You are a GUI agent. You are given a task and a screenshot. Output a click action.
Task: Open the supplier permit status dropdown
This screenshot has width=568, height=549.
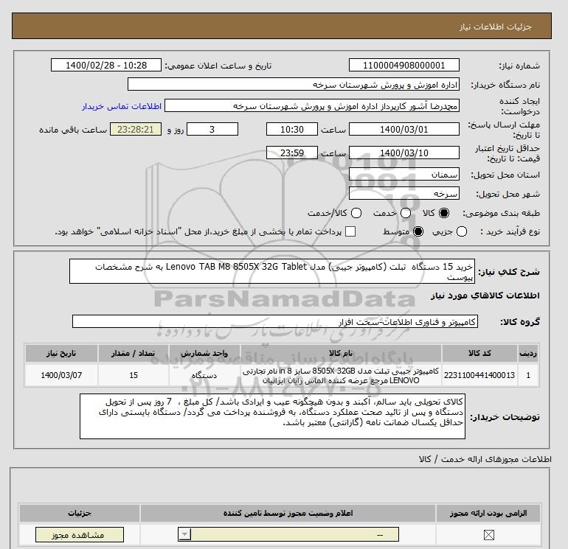coord(288,534)
